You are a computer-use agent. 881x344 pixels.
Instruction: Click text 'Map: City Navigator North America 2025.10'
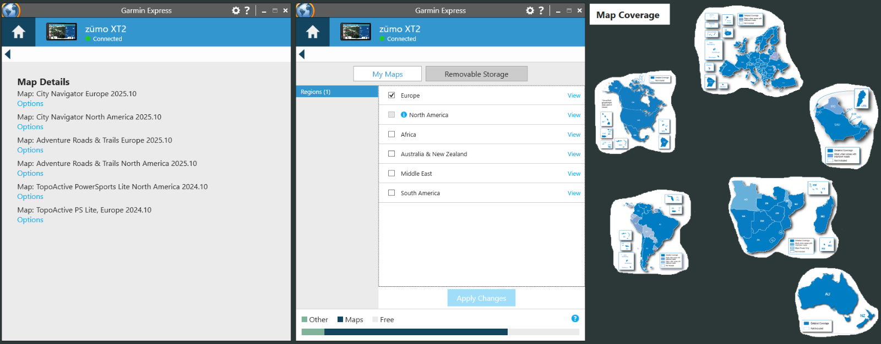[x=89, y=117]
